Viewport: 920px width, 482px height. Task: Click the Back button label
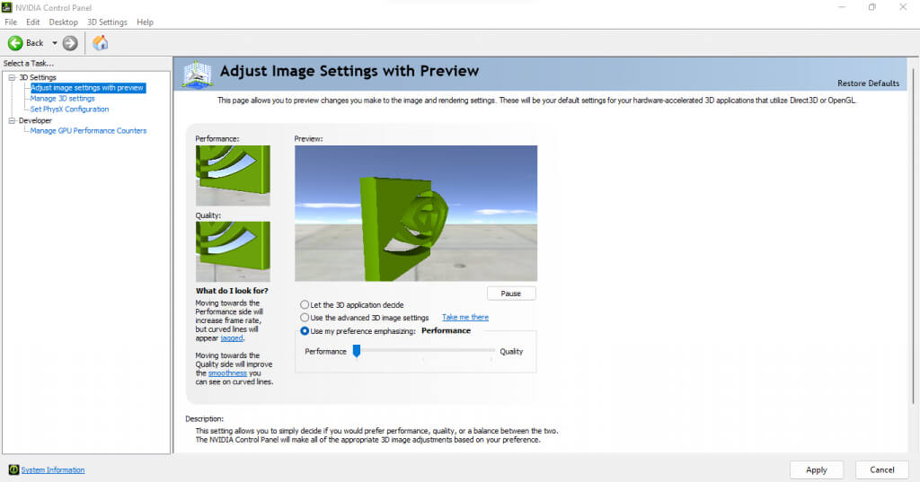click(x=35, y=43)
